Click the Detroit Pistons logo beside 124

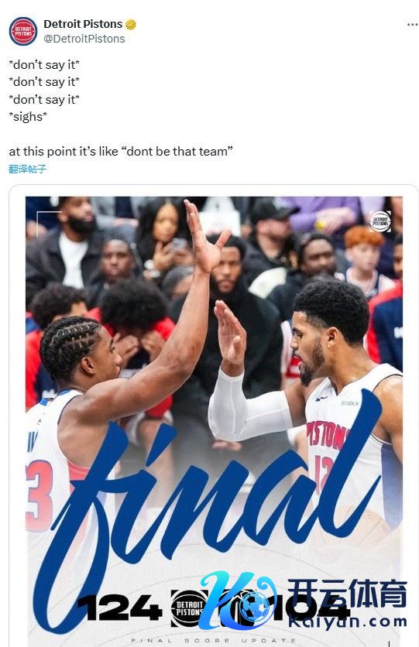[190, 608]
